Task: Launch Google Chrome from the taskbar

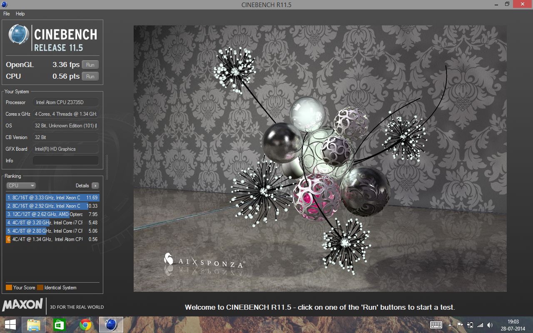Action: pos(85,325)
